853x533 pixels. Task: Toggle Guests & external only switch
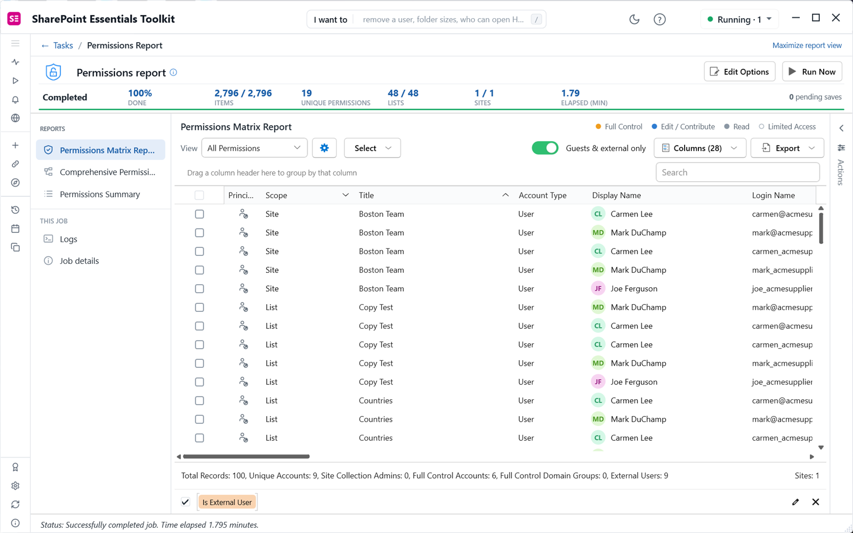point(545,148)
